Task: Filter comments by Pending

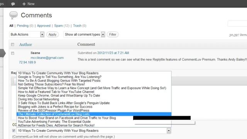Action: 23,26
